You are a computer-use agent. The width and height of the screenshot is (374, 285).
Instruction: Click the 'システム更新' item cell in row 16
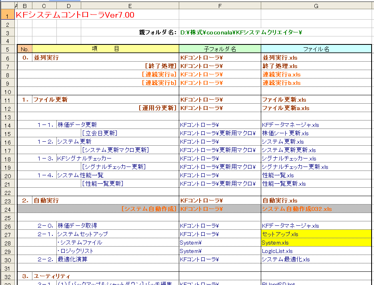point(74,142)
